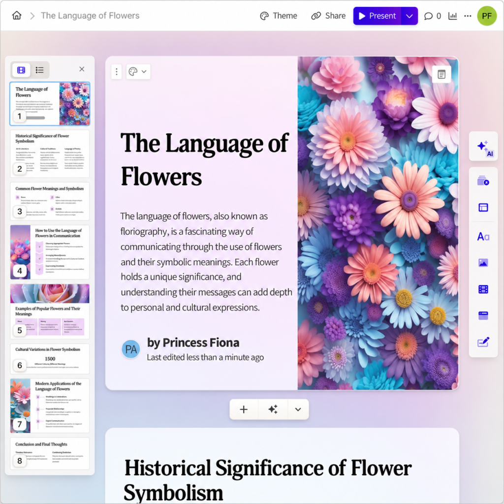The width and height of the screenshot is (504, 504).
Task: Select slide 6 Cultural Variations thumbnail
Action: coord(50,359)
